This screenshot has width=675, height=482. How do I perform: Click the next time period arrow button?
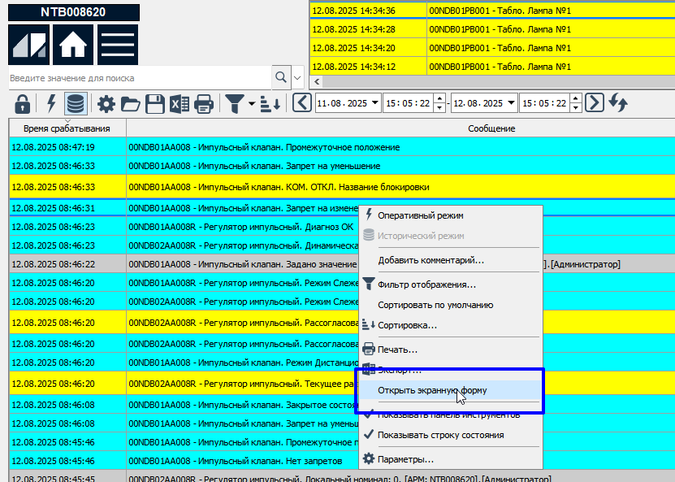click(595, 103)
